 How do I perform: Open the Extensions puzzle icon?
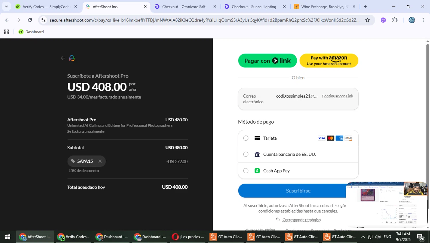395,20
